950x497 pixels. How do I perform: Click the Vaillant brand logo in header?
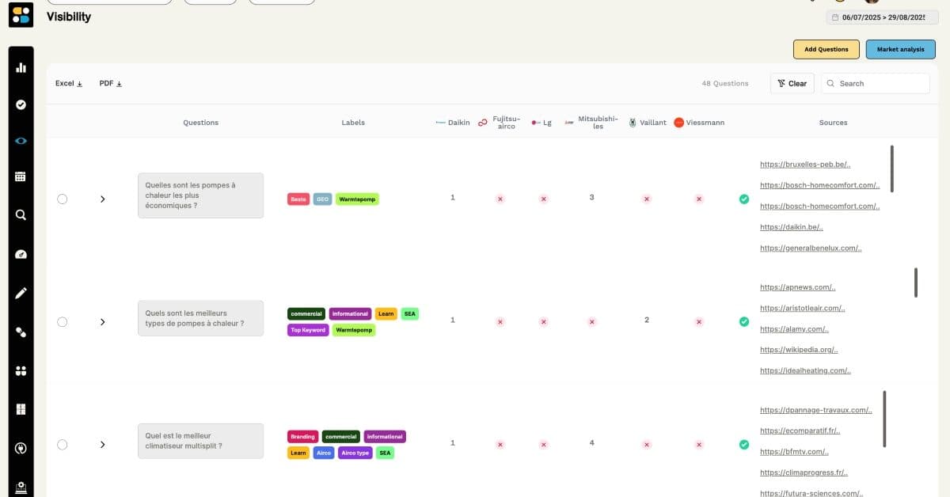(633, 123)
